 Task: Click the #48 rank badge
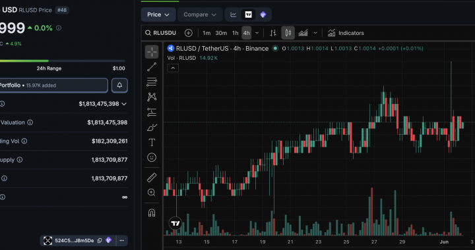point(62,10)
